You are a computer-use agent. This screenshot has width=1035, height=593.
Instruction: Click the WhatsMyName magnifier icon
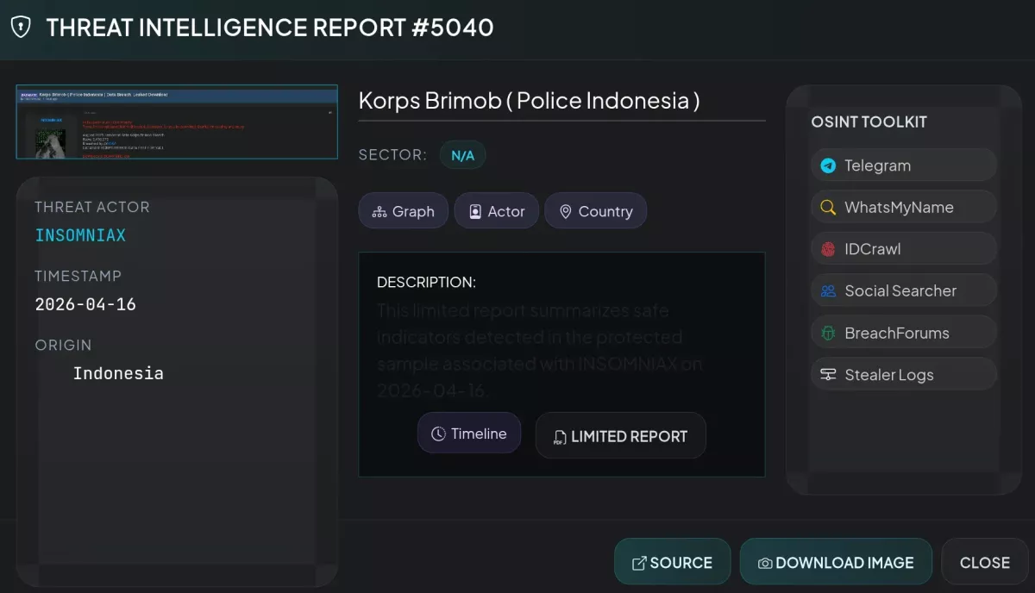tap(828, 208)
